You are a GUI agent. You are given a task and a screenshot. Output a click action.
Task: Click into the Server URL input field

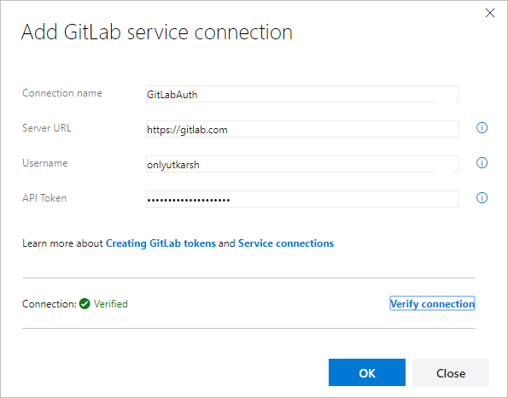pos(302,129)
